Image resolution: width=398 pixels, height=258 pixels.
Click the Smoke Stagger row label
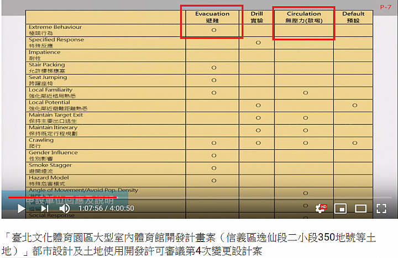click(x=50, y=168)
